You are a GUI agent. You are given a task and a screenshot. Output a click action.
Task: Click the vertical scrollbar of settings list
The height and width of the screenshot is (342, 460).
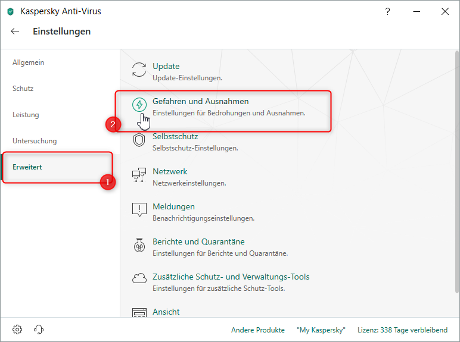(457, 171)
